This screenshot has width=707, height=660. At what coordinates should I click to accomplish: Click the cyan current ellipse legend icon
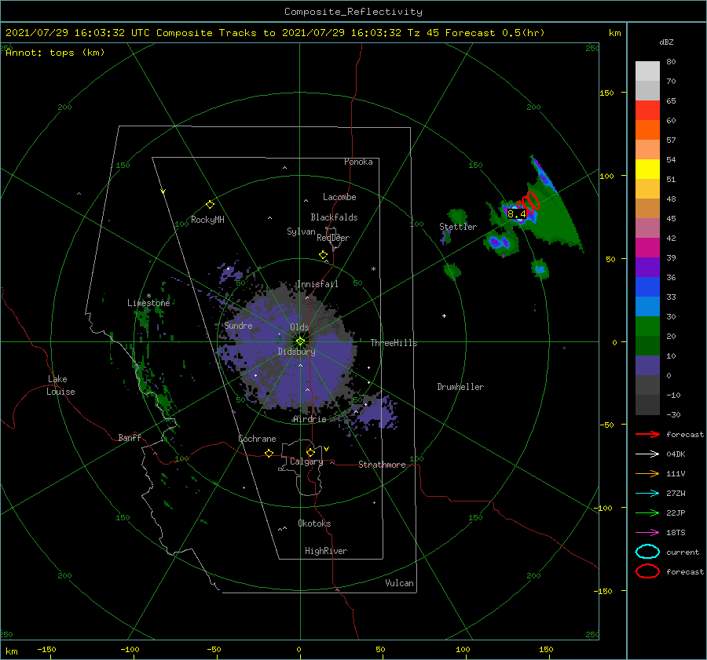pyautogui.click(x=647, y=552)
